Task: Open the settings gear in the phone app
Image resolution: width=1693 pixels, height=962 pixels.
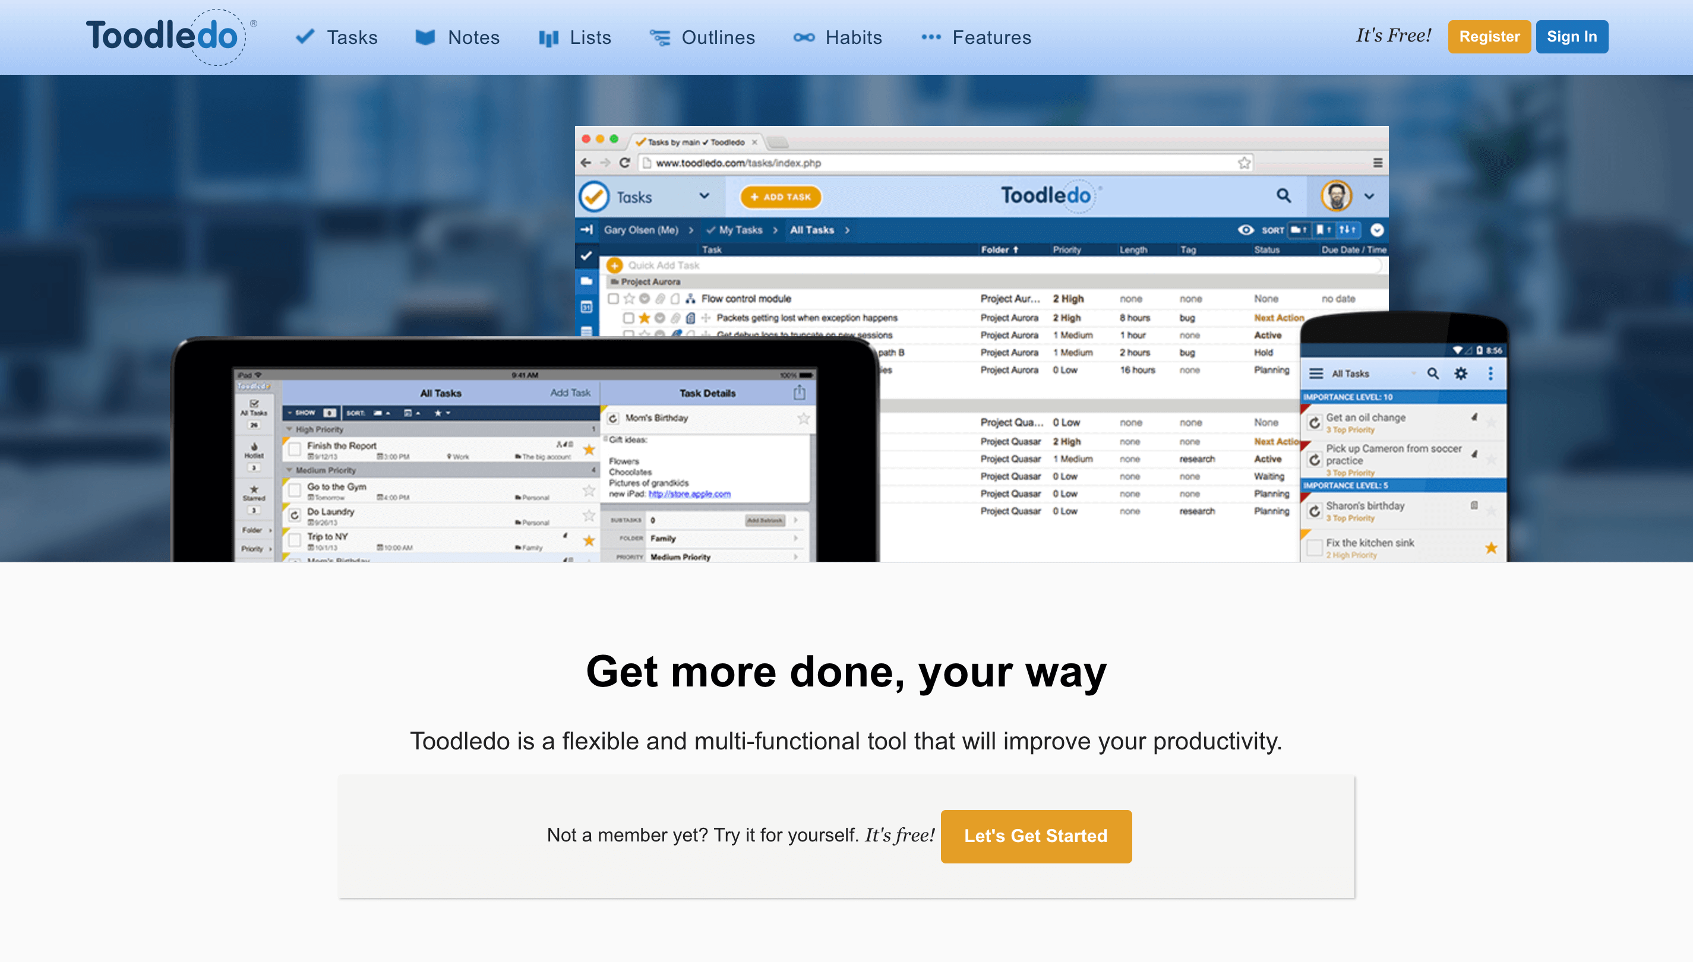Action: [1461, 374]
